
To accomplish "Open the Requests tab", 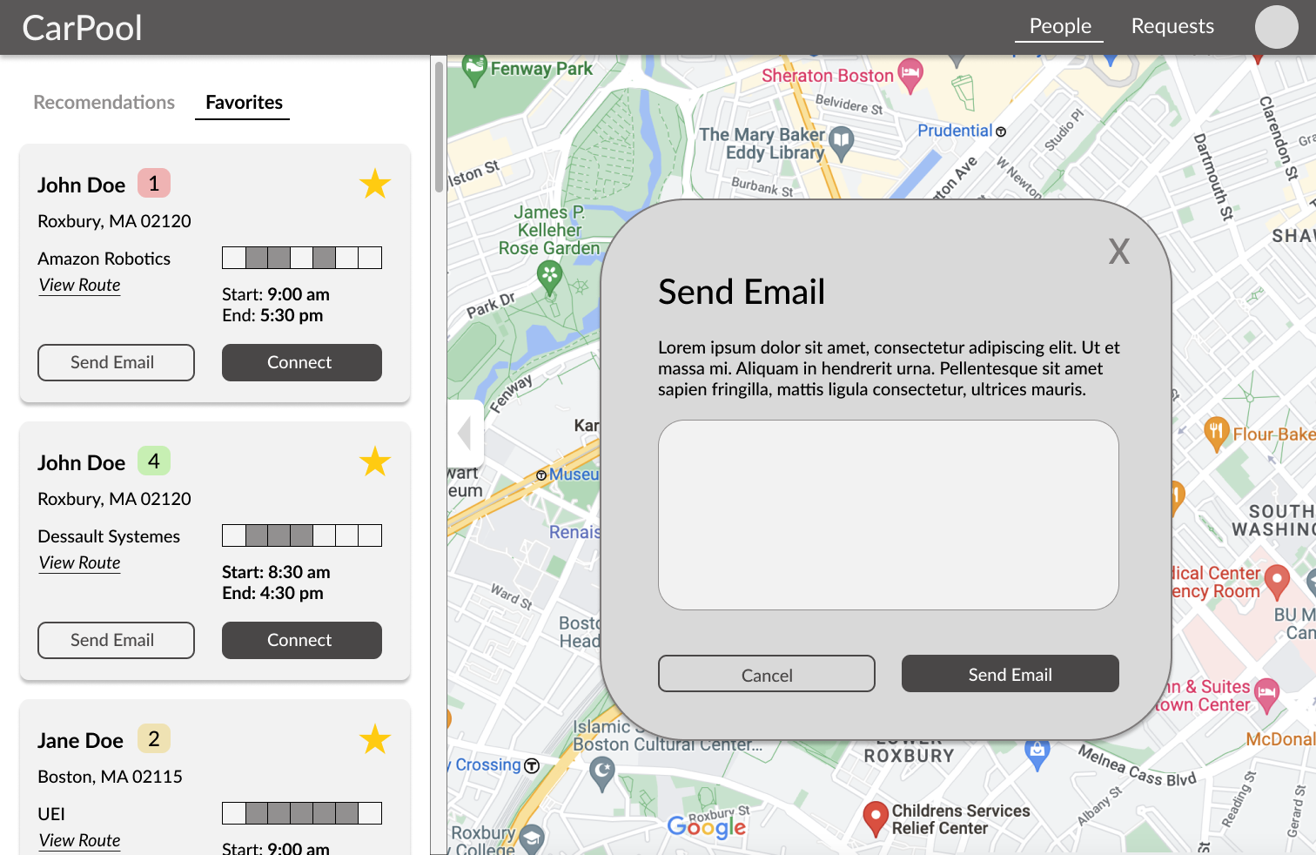I will pos(1172,26).
